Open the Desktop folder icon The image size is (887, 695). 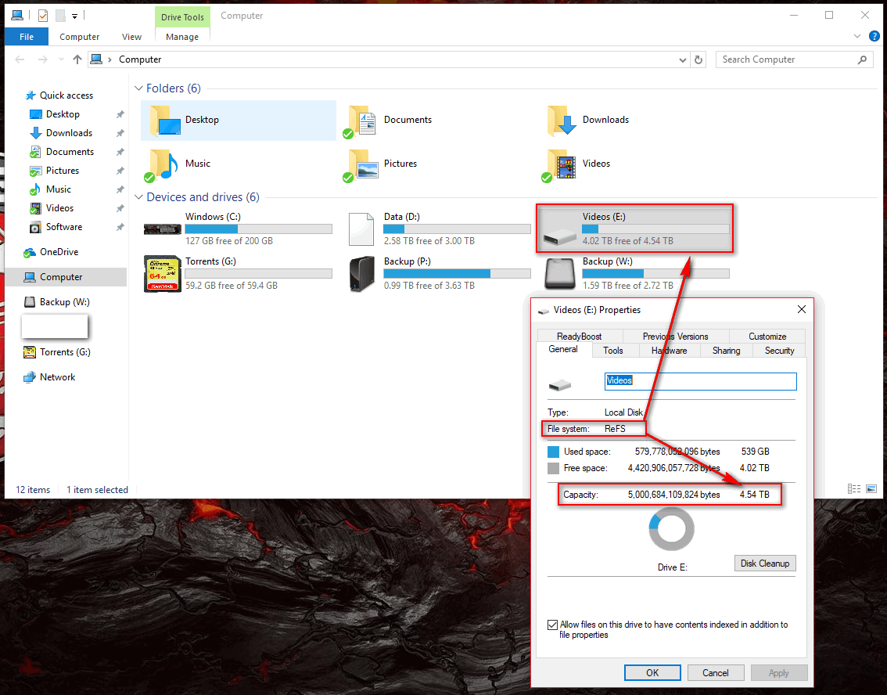[165, 121]
